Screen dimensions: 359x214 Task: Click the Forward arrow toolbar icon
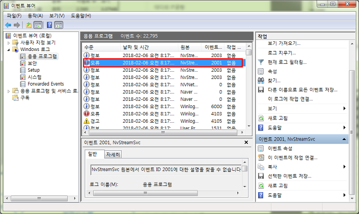click(17, 25)
